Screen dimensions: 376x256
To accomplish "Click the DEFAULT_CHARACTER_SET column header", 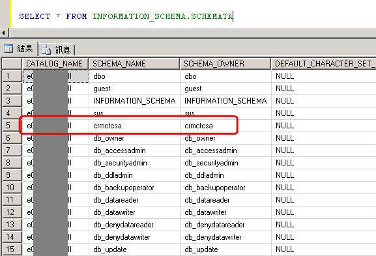I will tap(323, 64).
